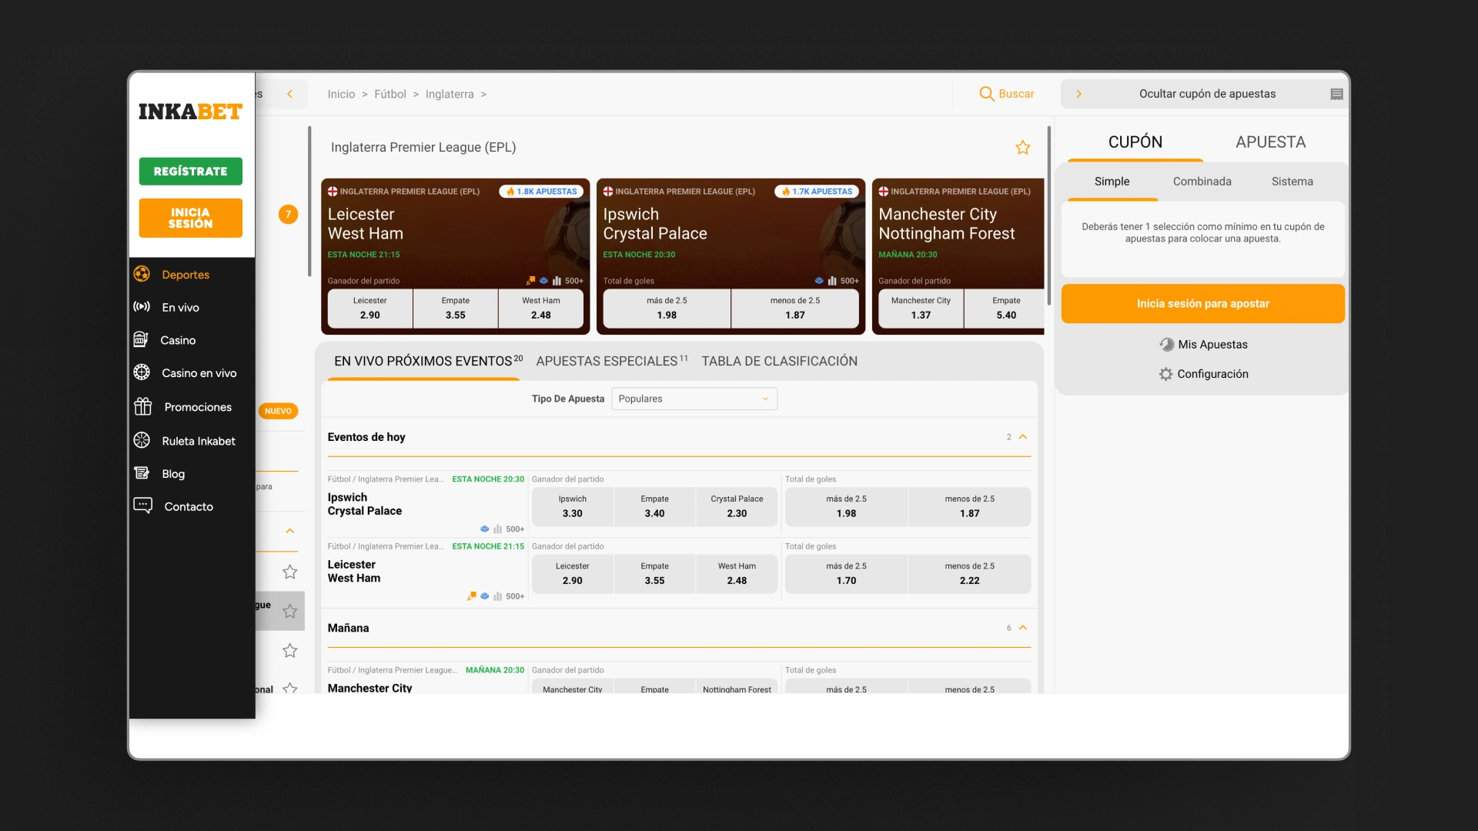This screenshot has height=831, width=1478.
Task: Open the En vivo live section
Action: click(x=180, y=307)
